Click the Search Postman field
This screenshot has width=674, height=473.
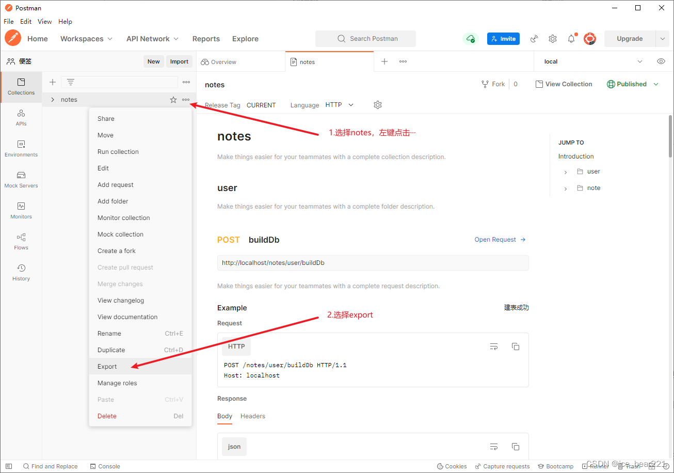click(x=365, y=39)
